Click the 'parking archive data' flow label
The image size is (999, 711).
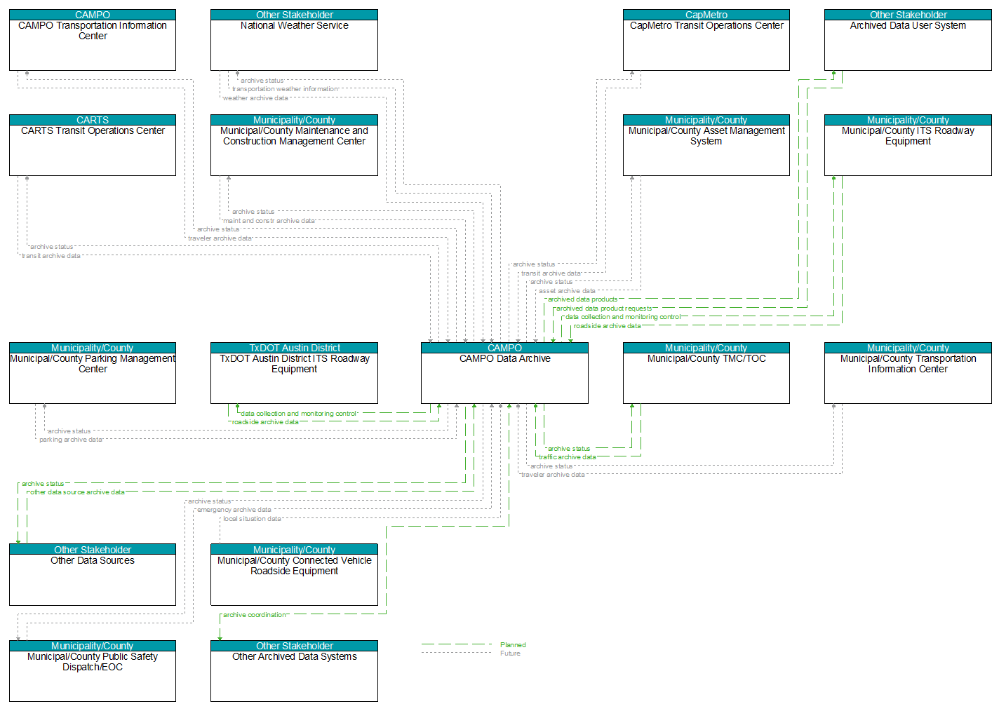point(71,440)
